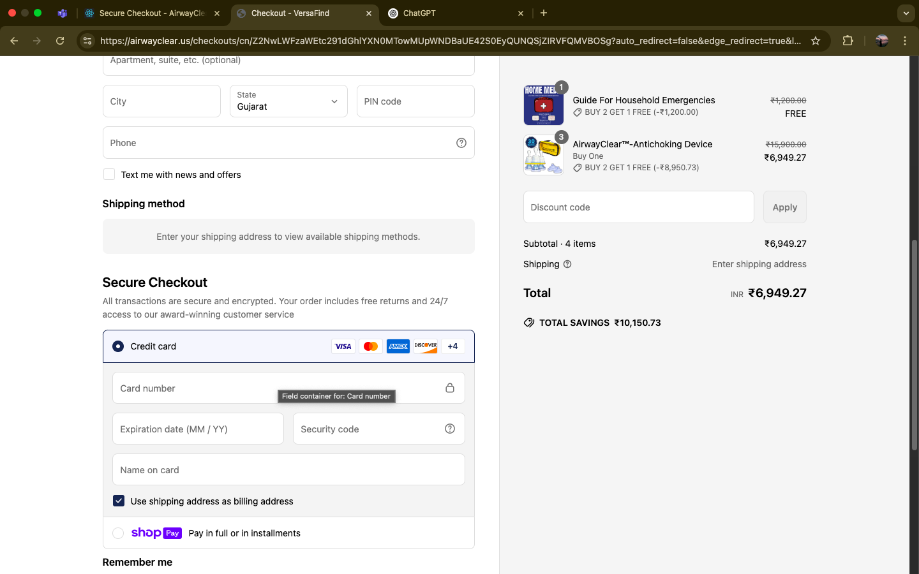The image size is (919, 574).
Task: Enable Text me with news and offers
Action: coord(109,175)
